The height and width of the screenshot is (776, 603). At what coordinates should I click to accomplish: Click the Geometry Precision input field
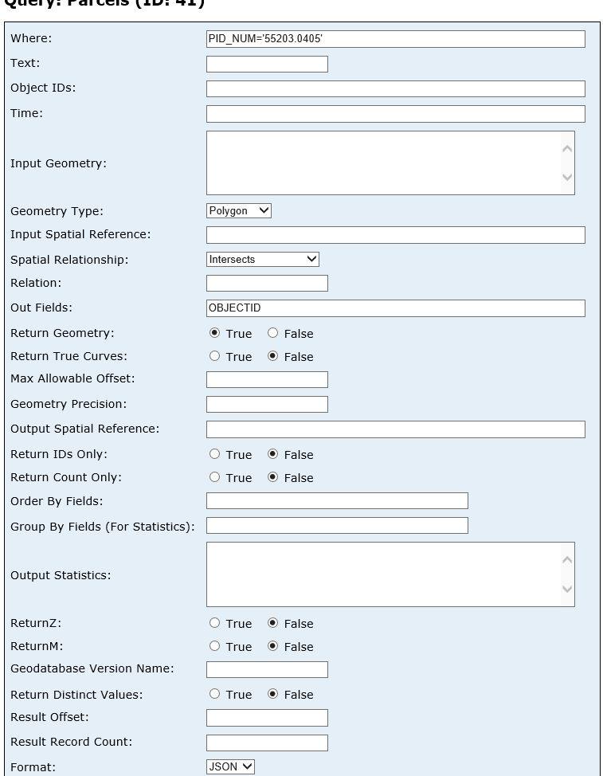pos(267,404)
